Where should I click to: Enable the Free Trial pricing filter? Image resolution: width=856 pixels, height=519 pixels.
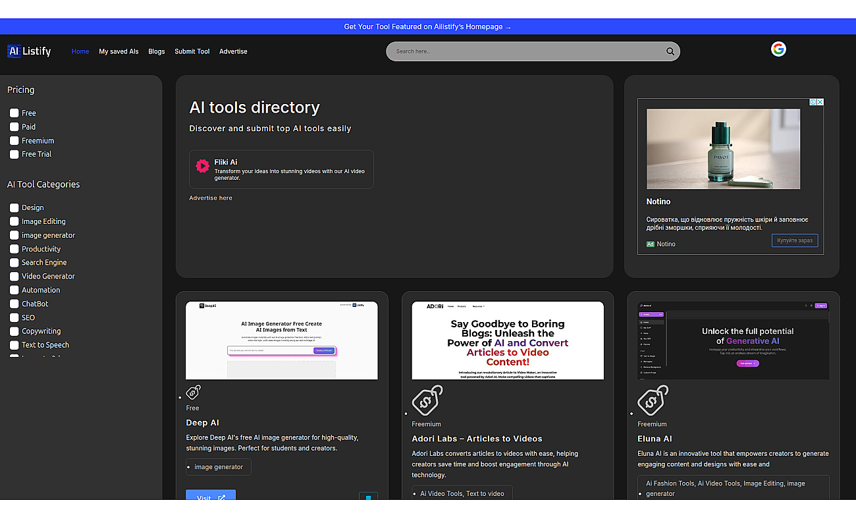[x=14, y=154]
